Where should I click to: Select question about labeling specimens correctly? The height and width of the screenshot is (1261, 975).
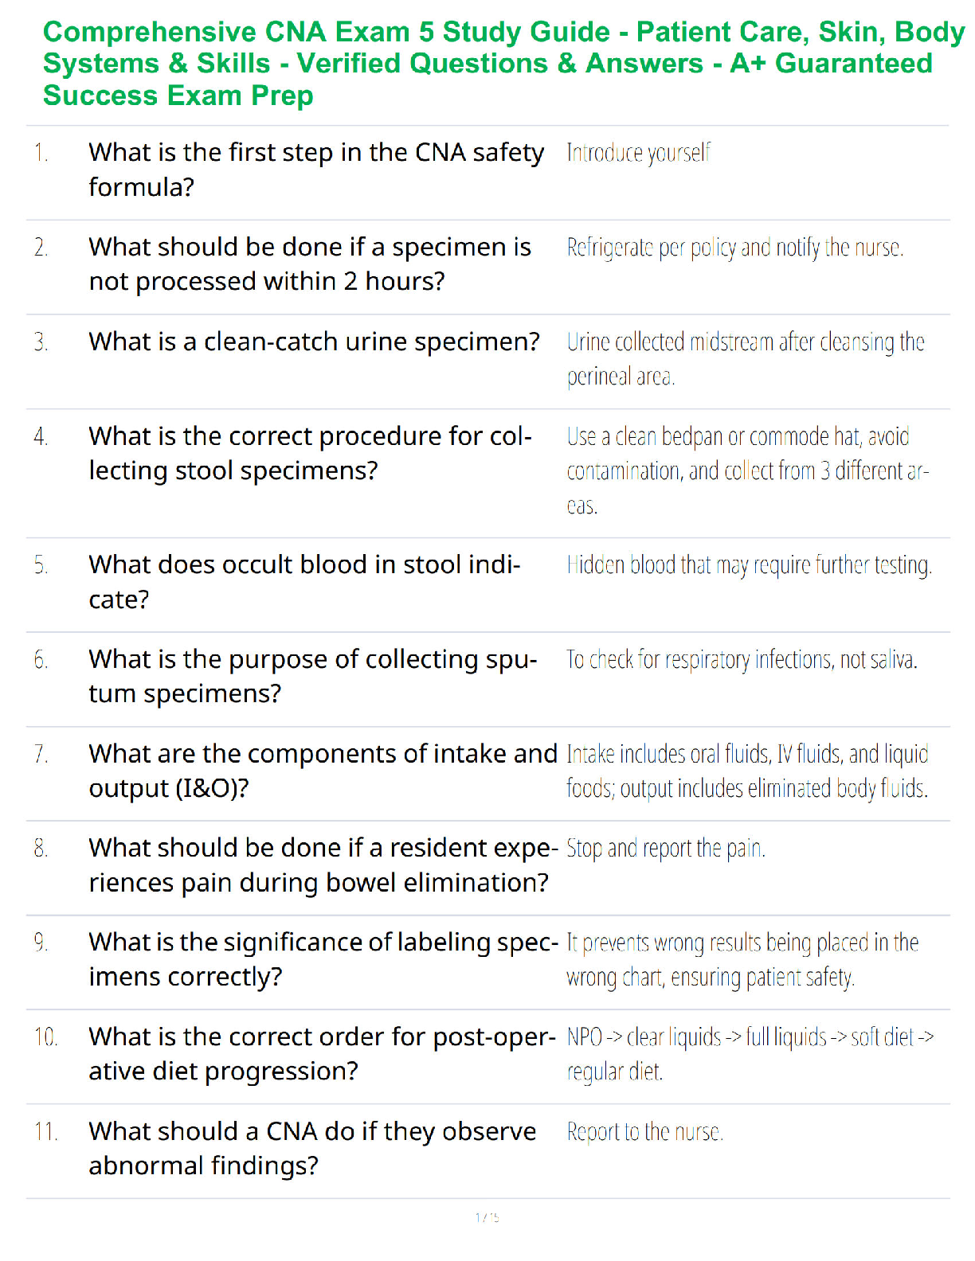[324, 959]
